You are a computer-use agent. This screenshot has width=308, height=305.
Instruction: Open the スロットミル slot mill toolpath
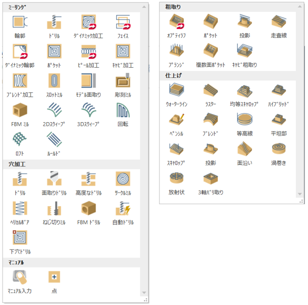tap(54, 81)
